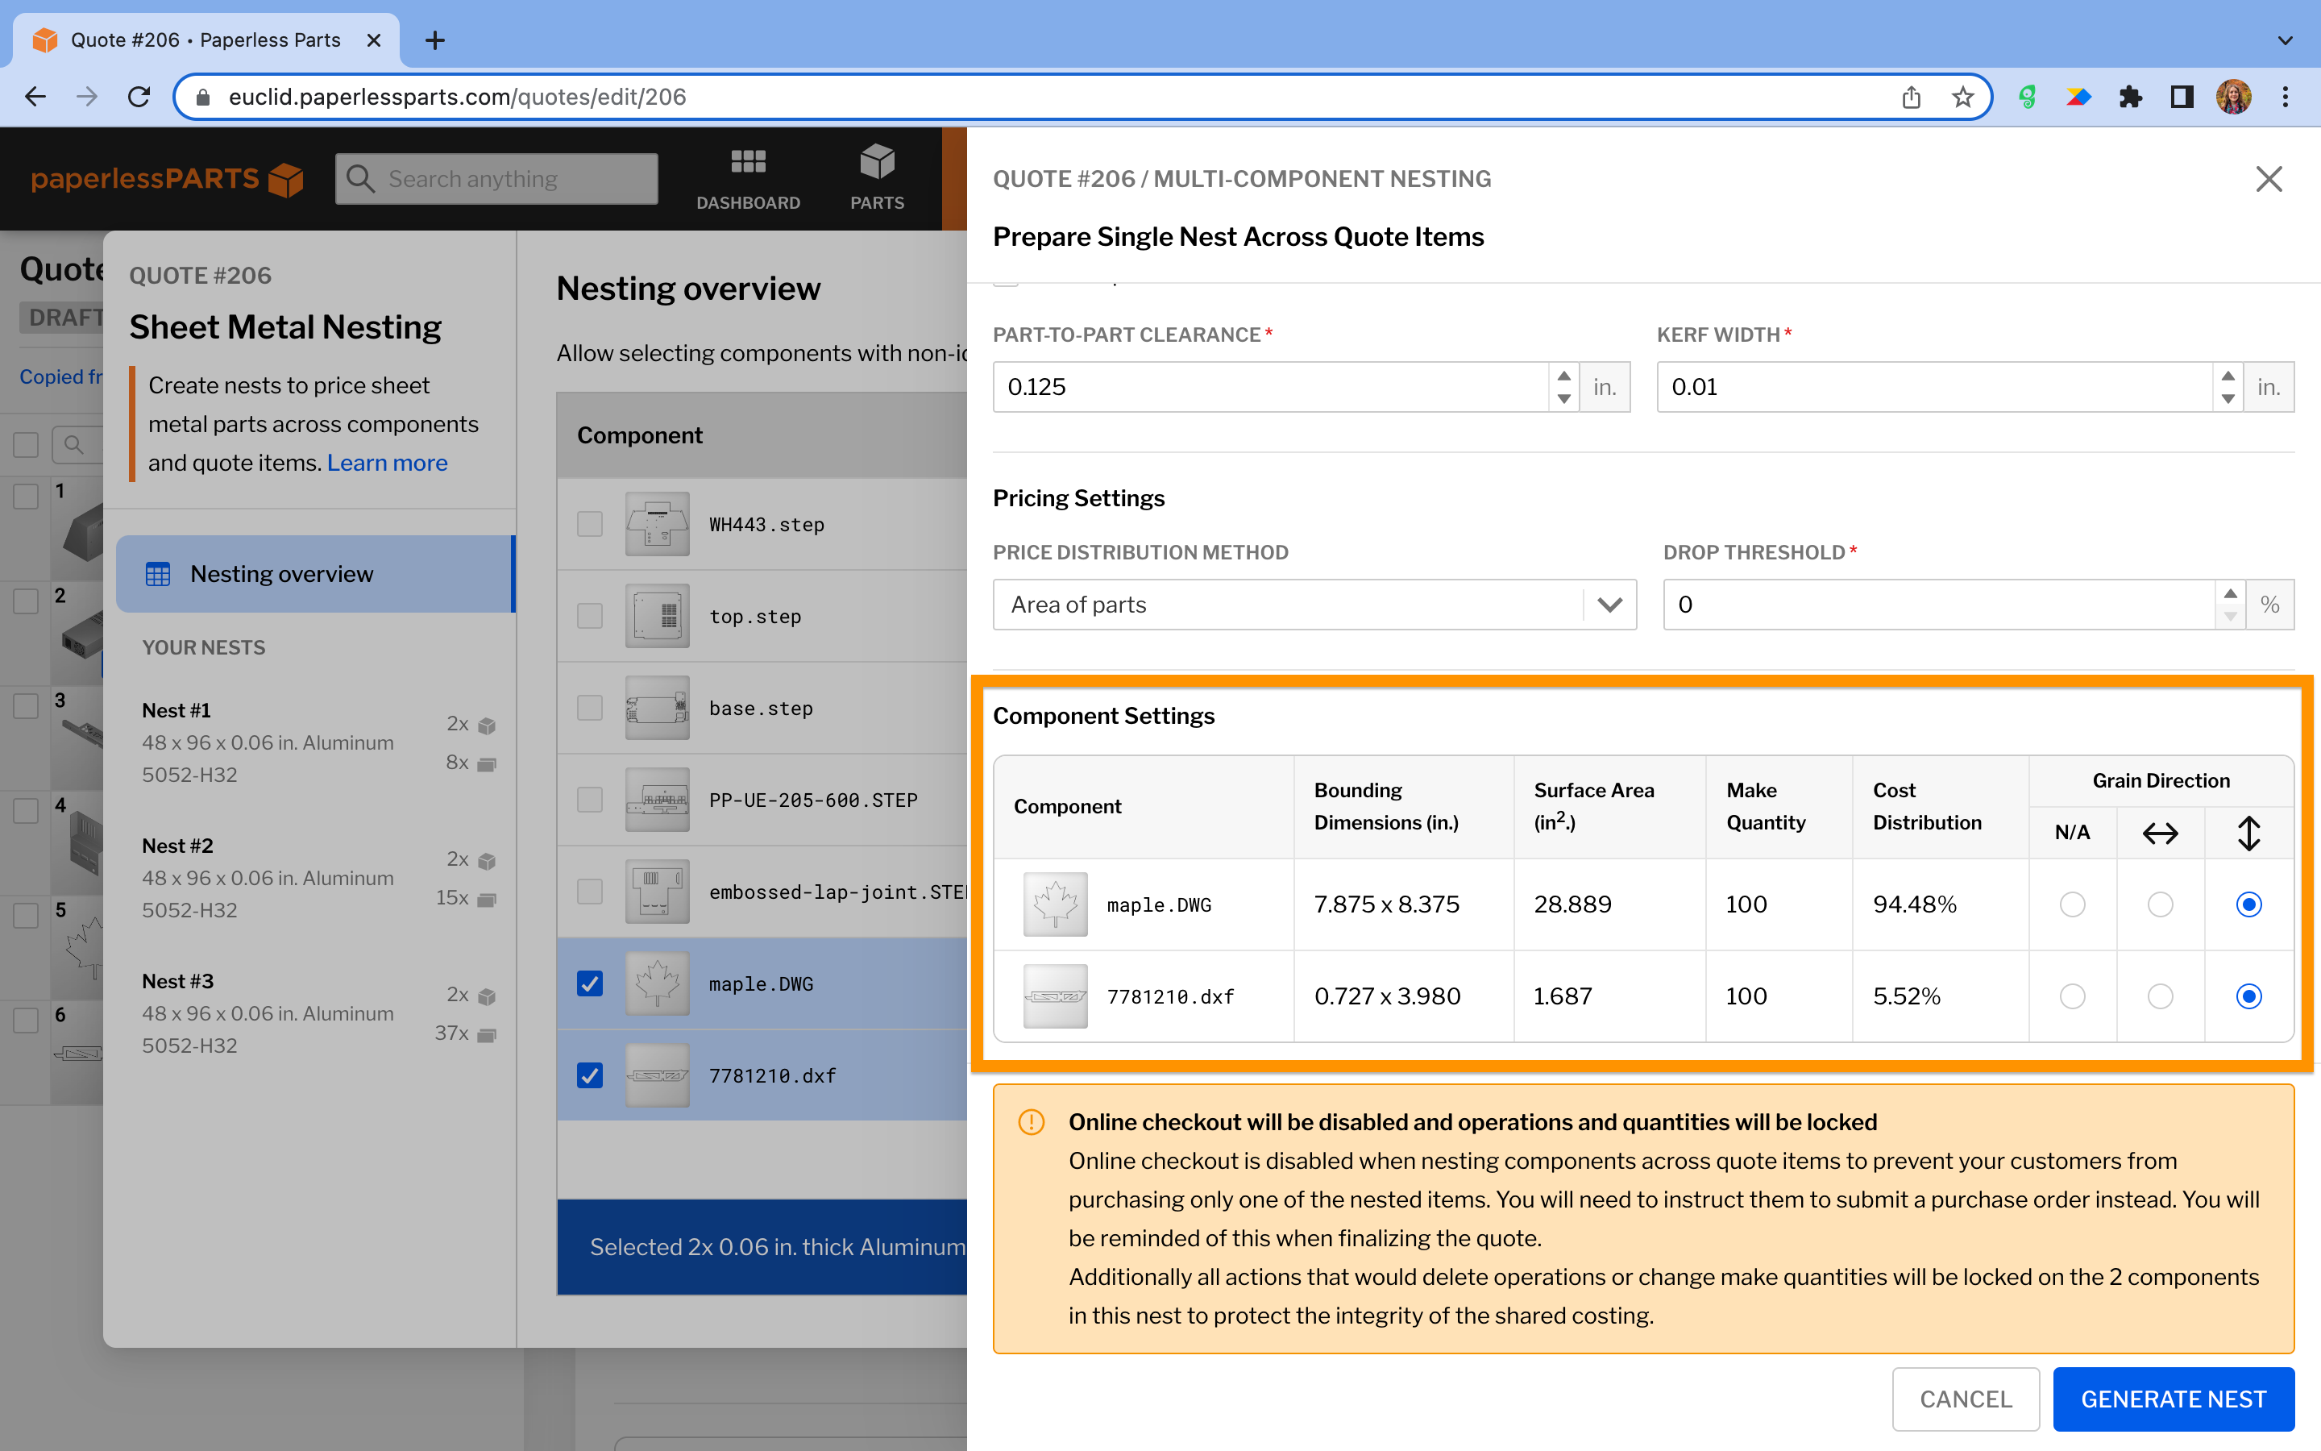The image size is (2321, 1451).
Task: Click the warning icon in the online checkout notice
Action: (x=1030, y=1120)
